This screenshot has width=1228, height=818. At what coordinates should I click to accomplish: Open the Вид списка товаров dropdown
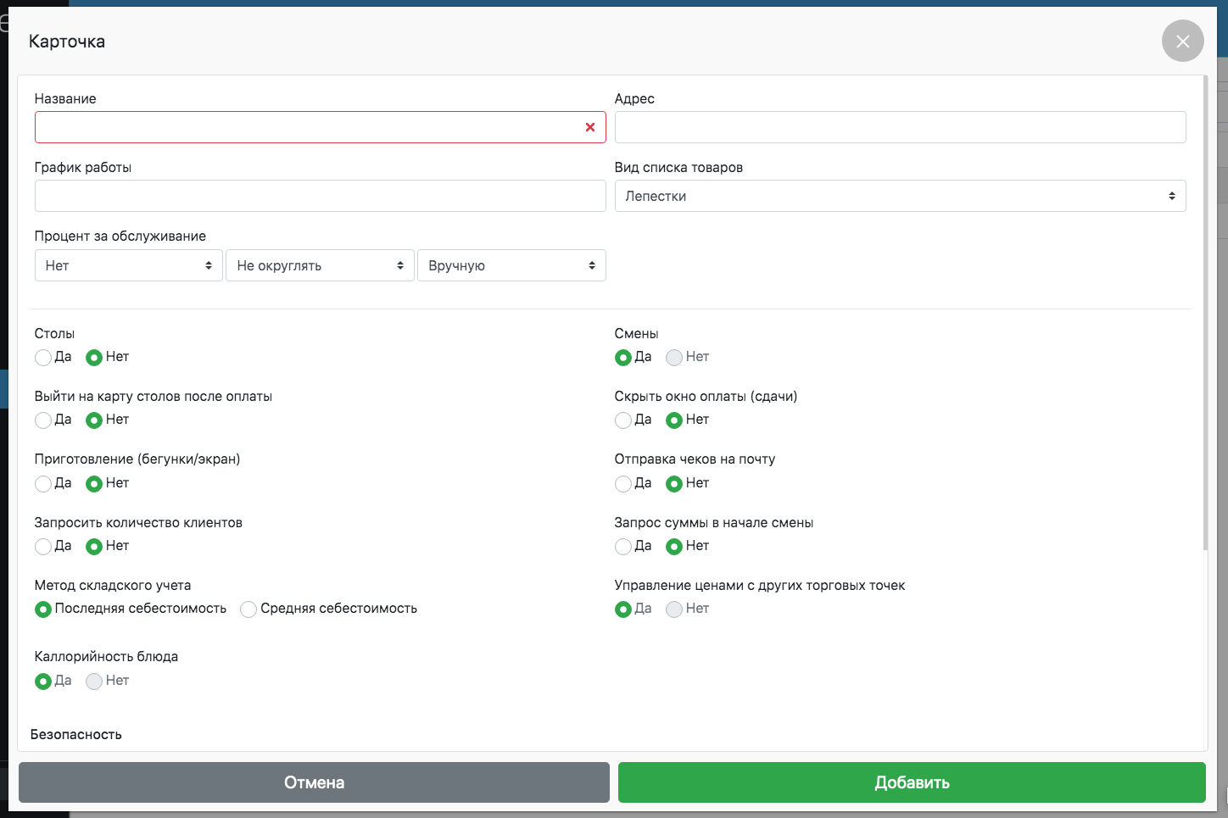[x=900, y=196]
